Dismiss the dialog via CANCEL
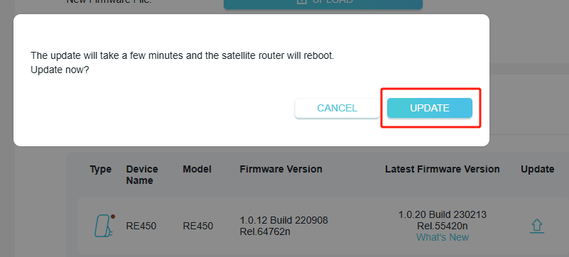The image size is (569, 257). tap(337, 108)
